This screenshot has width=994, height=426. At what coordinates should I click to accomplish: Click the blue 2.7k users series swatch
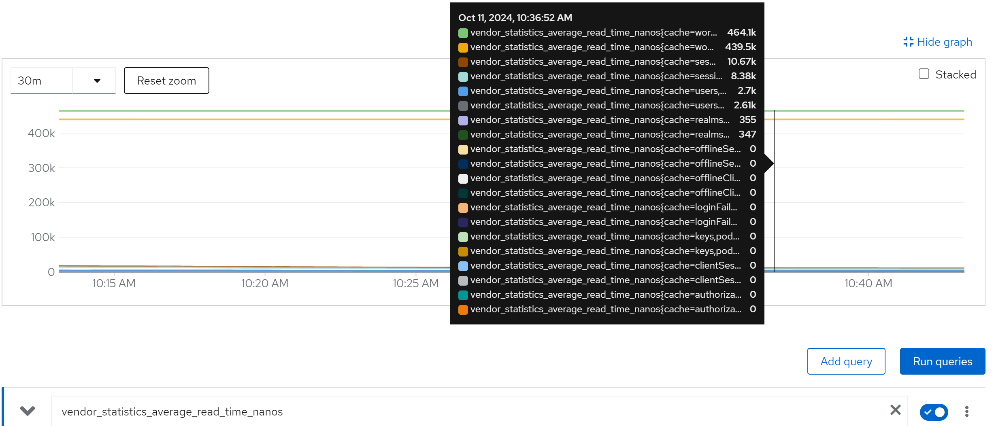(463, 91)
